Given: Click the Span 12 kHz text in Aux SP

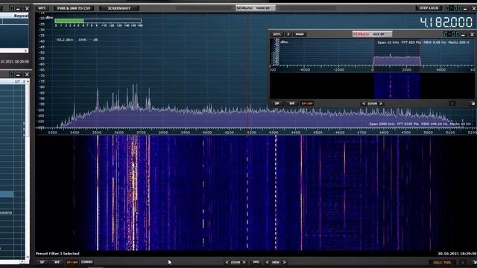Looking at the screenshot, I should (x=388, y=42).
